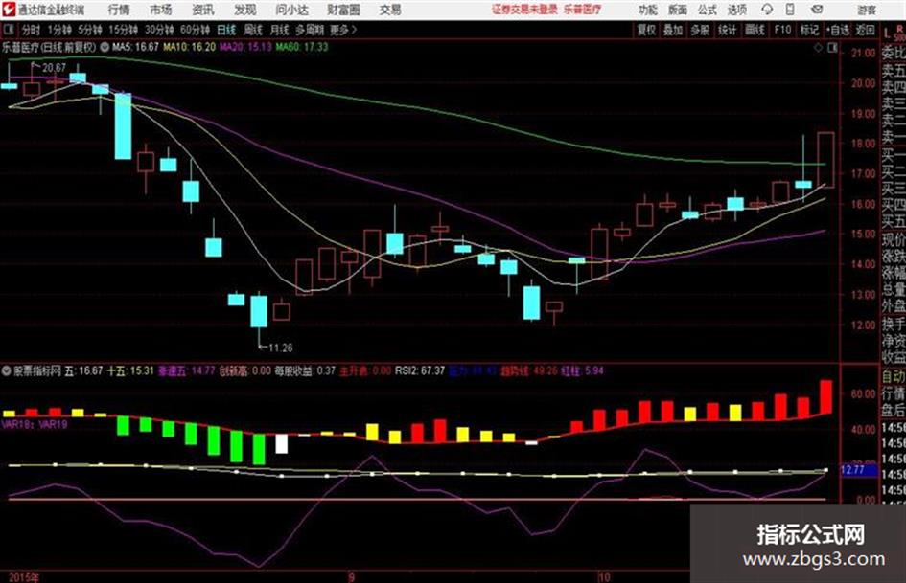The image size is (906, 583).
Task: Click the 11.26 low price marker
Action: point(280,348)
